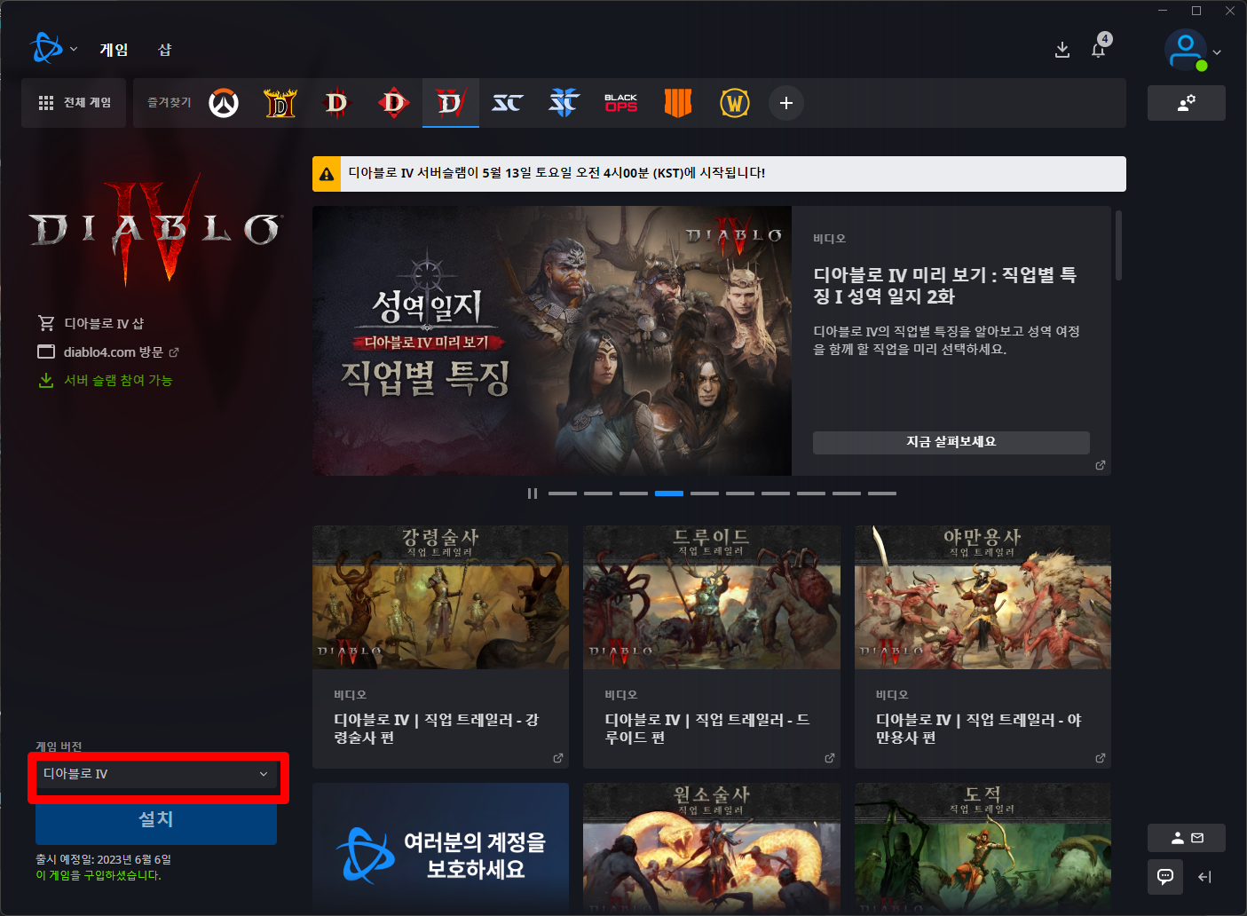
Task: Open the 성역 일지 featured banner image
Action: click(552, 341)
